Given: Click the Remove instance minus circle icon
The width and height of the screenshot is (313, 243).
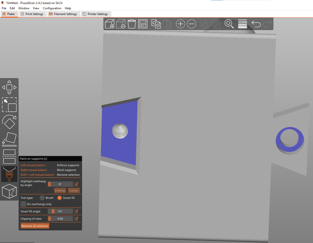Looking at the screenshot, I should click(x=191, y=24).
